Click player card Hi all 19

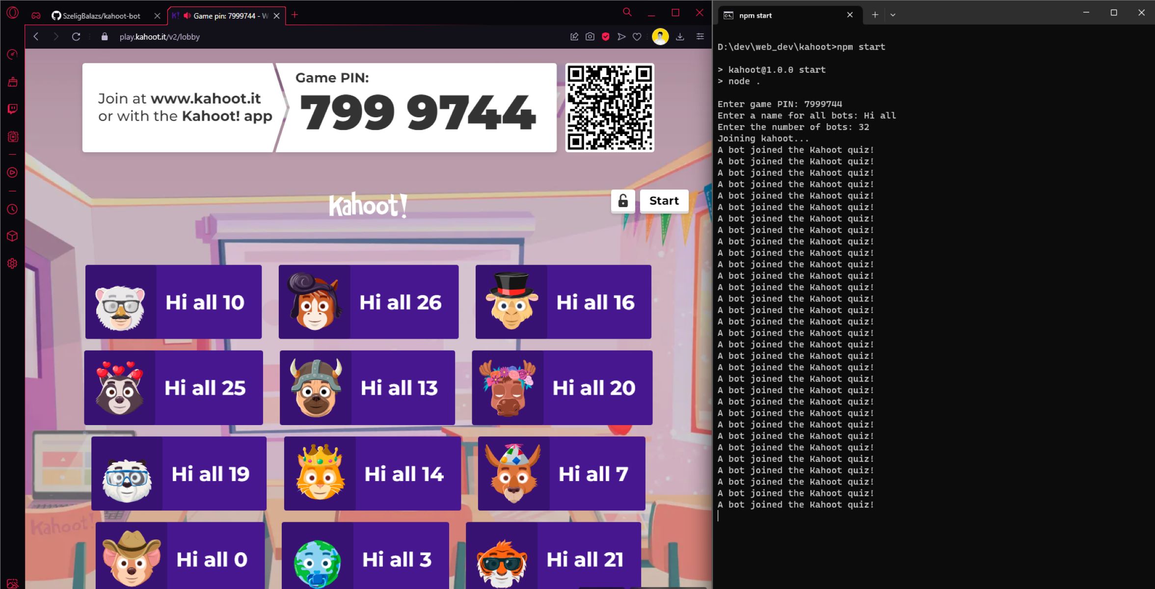click(x=179, y=474)
